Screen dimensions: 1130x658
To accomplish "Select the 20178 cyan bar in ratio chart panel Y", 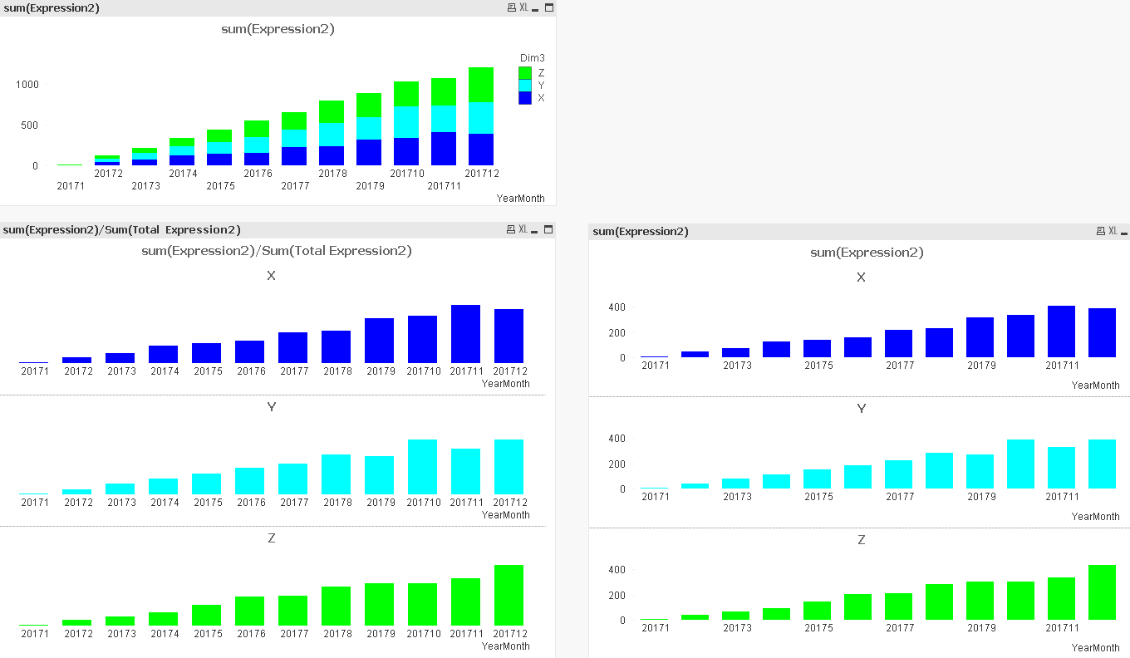I will point(337,474).
